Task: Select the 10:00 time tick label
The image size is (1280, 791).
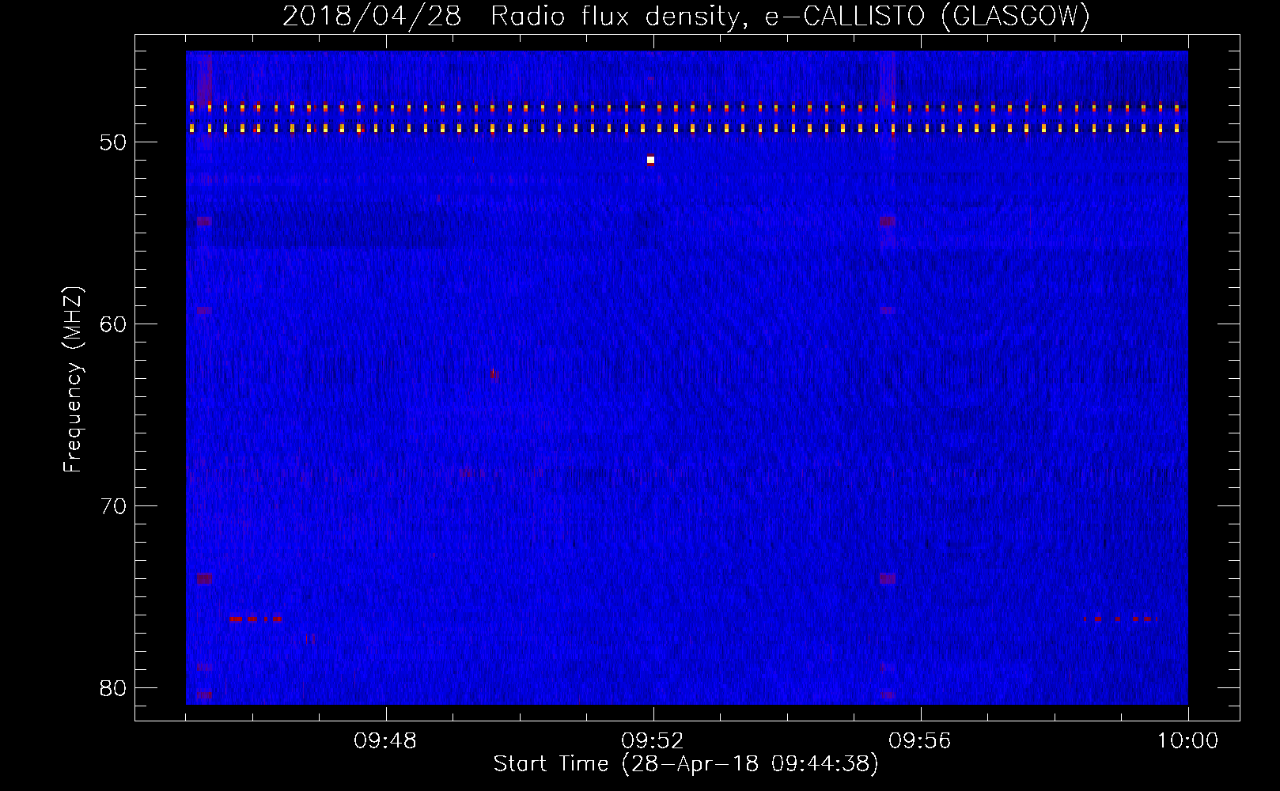Action: 1187,741
